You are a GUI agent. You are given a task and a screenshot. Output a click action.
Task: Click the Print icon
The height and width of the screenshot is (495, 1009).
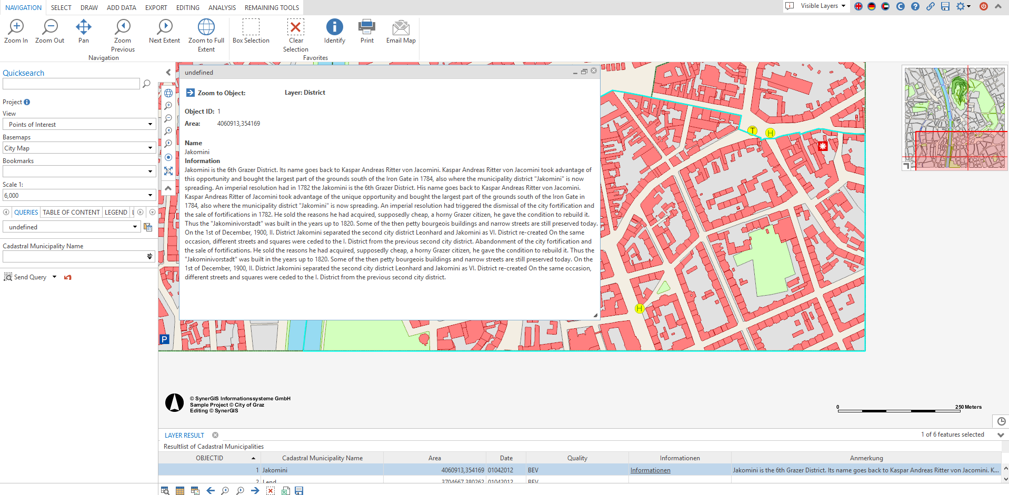click(x=367, y=27)
